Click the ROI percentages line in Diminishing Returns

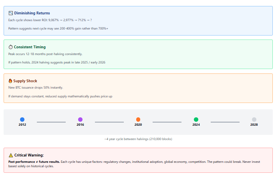coord(50,20)
